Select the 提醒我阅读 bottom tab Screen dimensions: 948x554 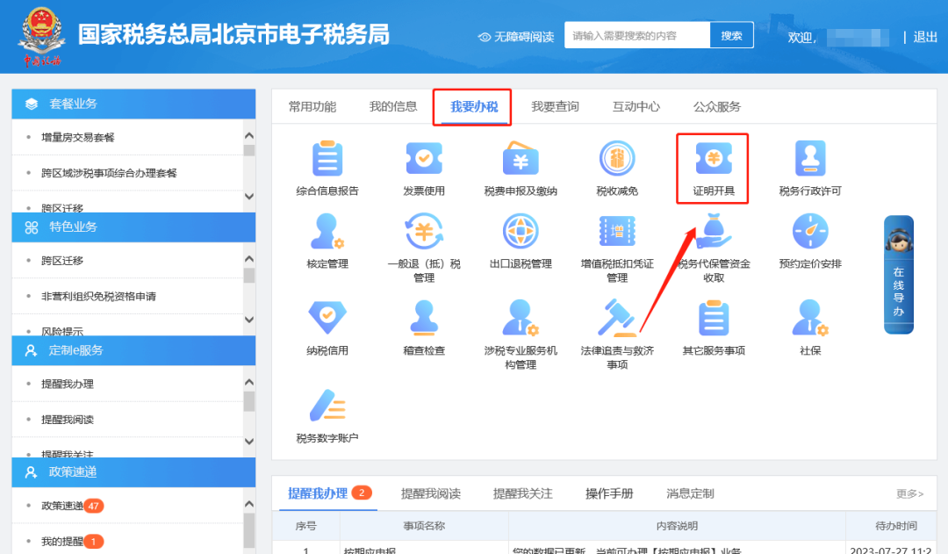point(431,493)
